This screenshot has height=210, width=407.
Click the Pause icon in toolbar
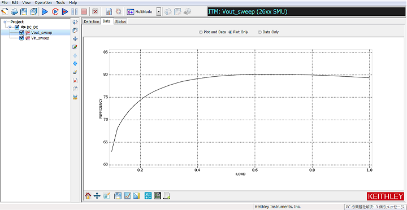74,11
